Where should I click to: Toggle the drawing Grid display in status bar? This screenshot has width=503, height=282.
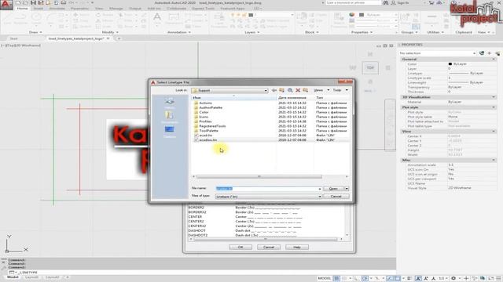[336, 279]
